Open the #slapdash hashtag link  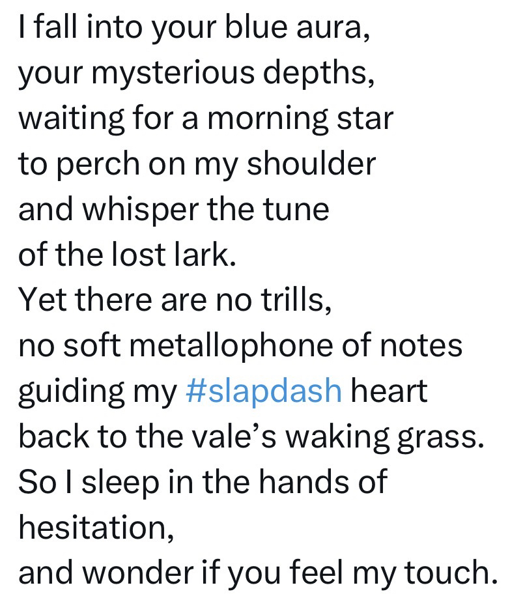(263, 391)
